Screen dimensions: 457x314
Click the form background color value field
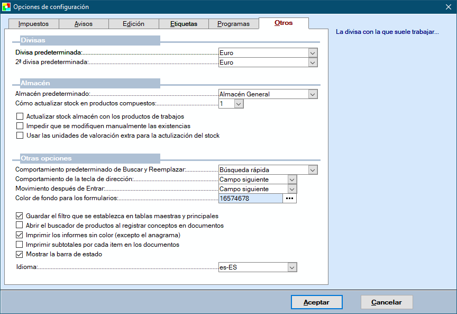(x=250, y=199)
